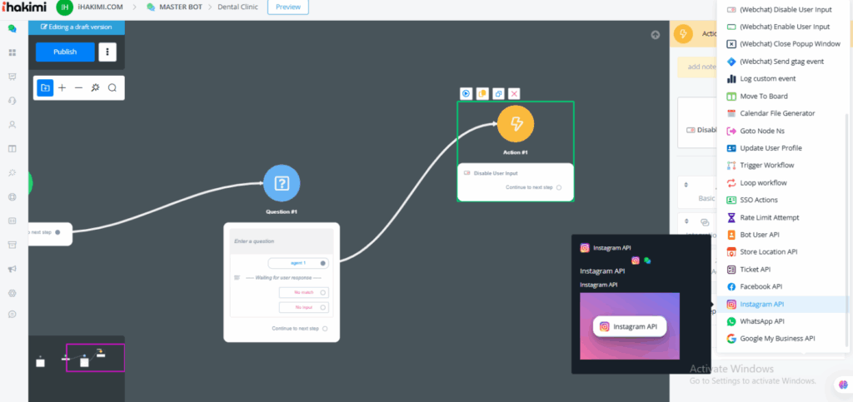
Task: Click the 'No match' output connector
Action: tap(323, 292)
